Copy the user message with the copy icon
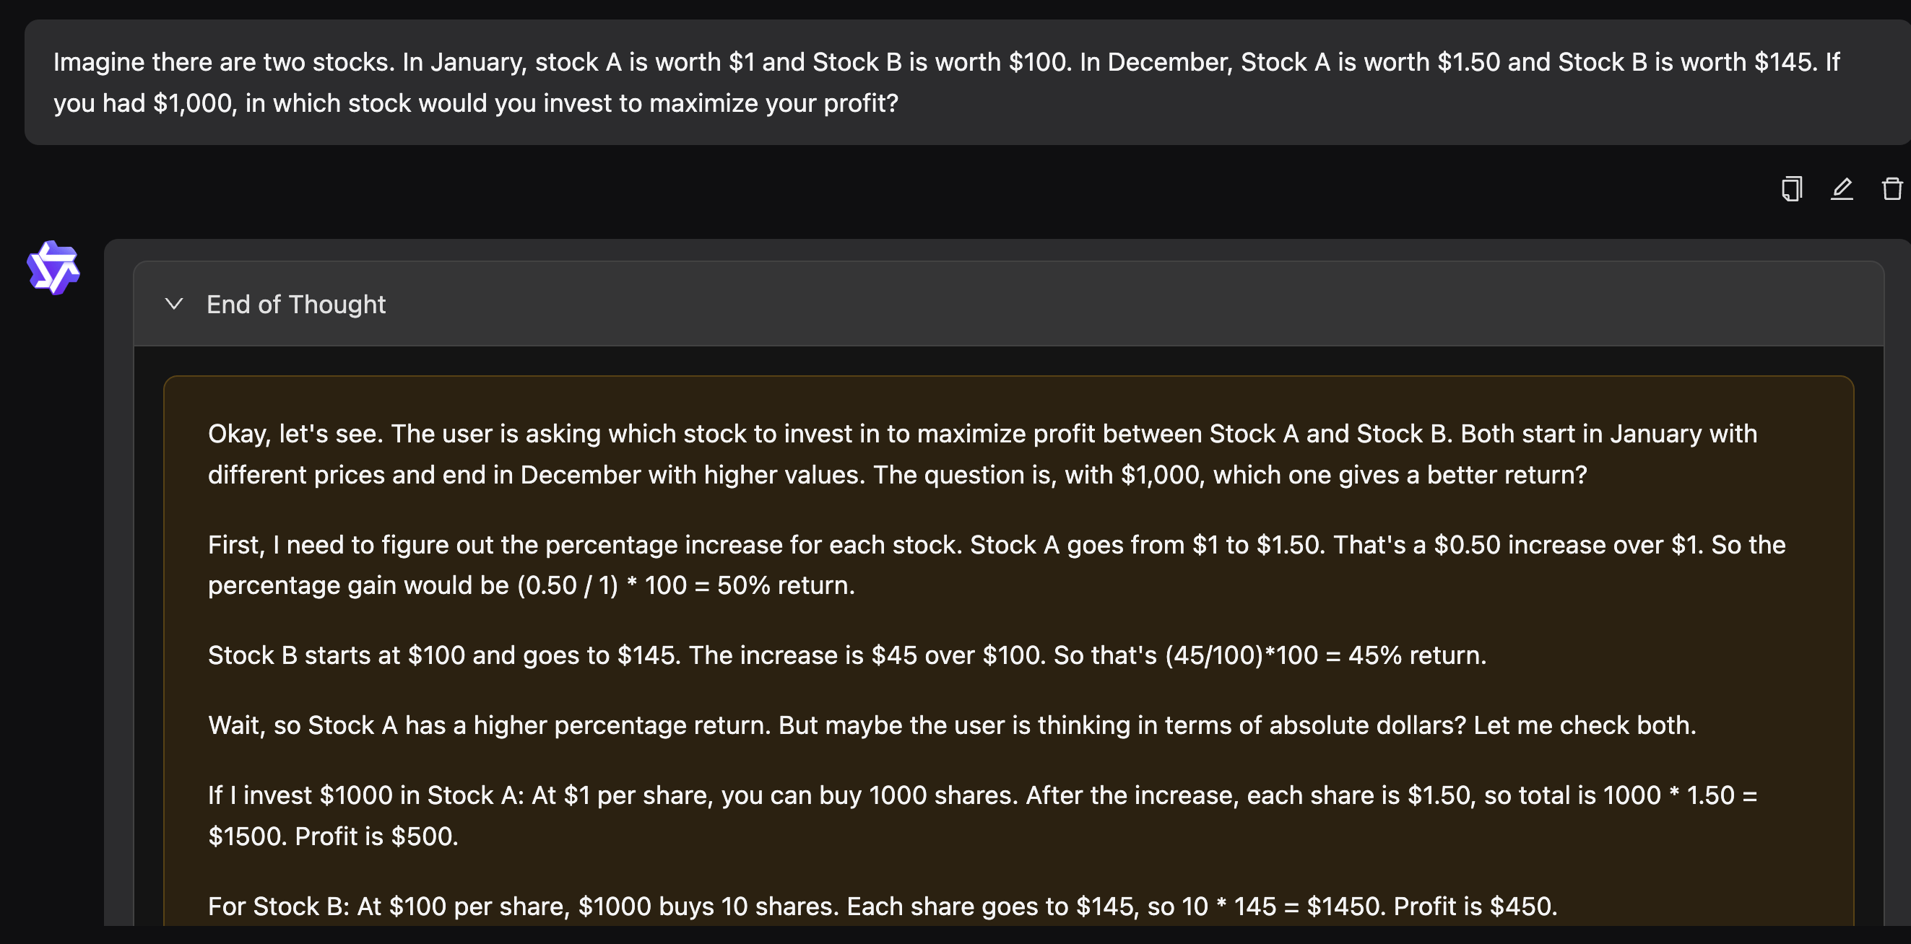Image resolution: width=1911 pixels, height=944 pixels. pos(1792,189)
